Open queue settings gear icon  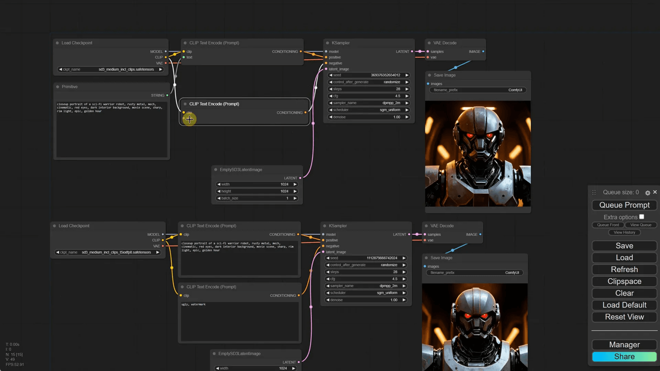(648, 193)
